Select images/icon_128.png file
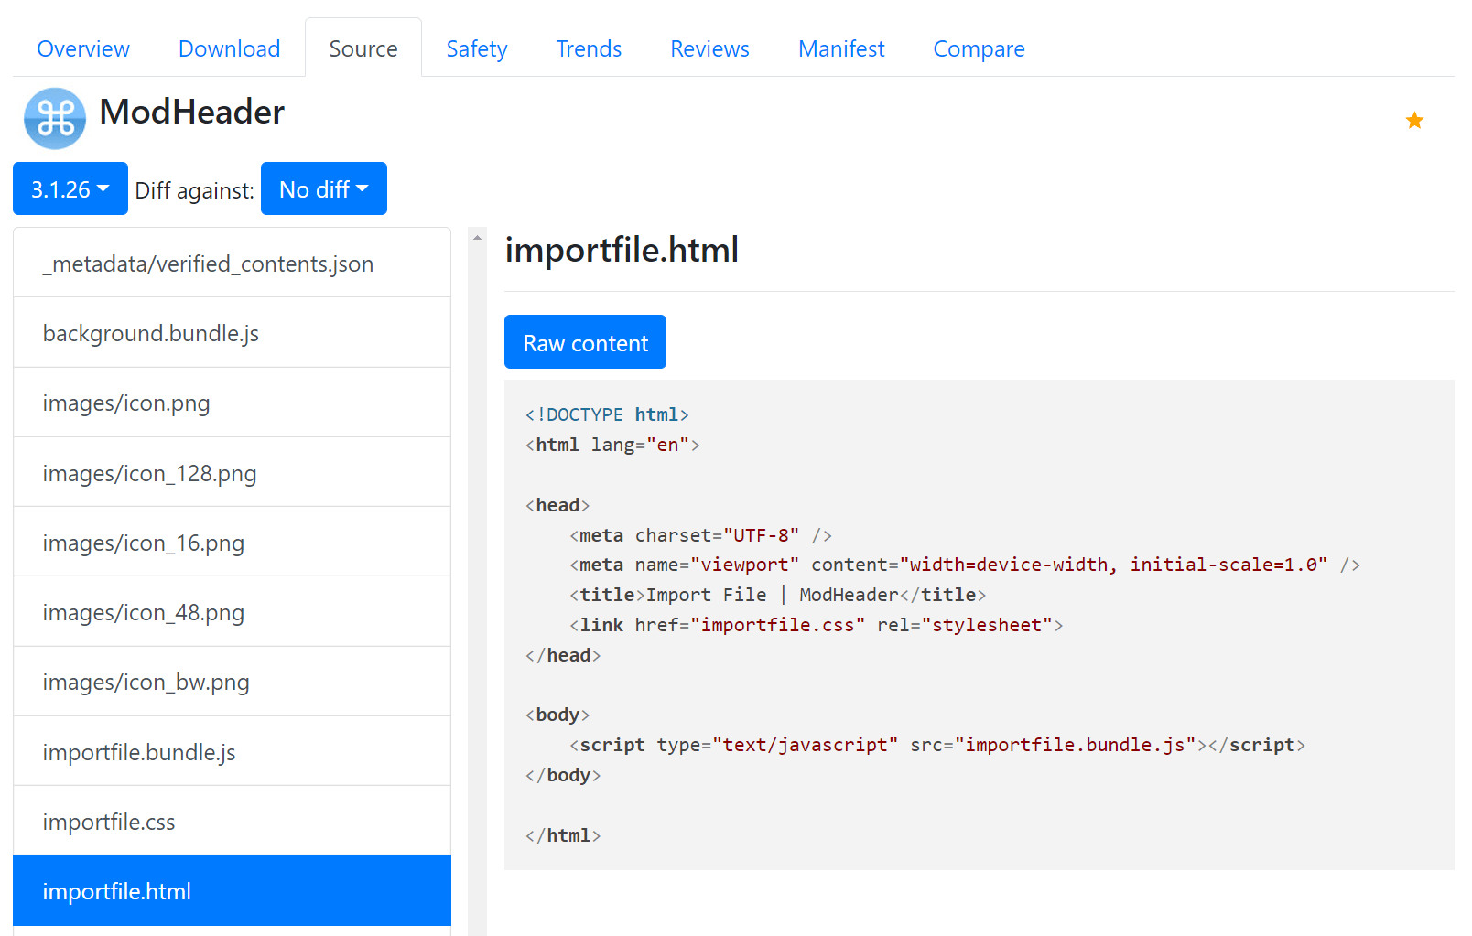Image resolution: width=1472 pixels, height=936 pixels. 233,473
